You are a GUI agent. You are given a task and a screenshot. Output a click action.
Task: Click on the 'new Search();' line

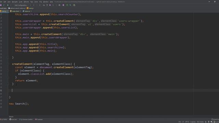coord(19,104)
